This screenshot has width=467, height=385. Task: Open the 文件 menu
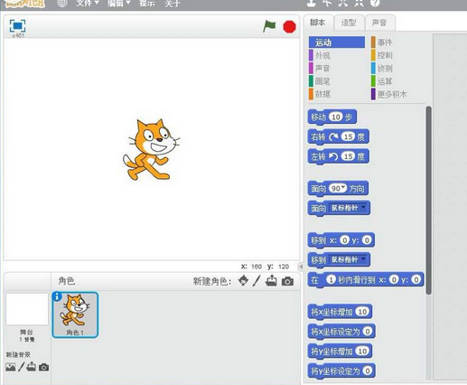tap(87, 4)
